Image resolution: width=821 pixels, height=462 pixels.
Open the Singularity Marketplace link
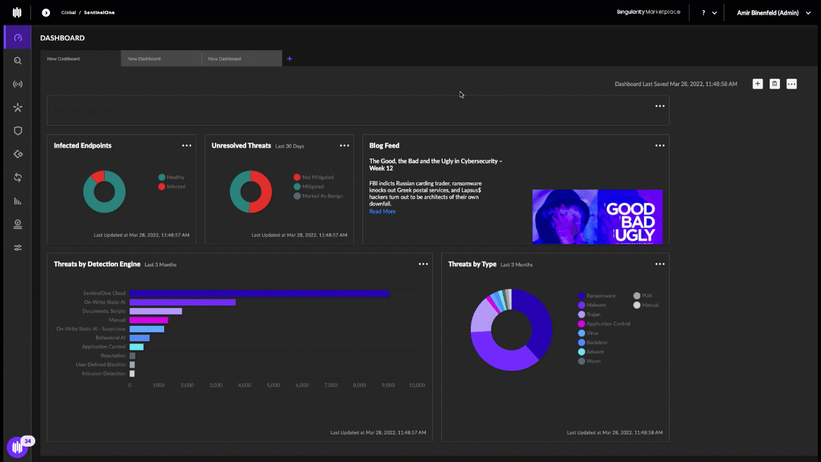(x=648, y=12)
